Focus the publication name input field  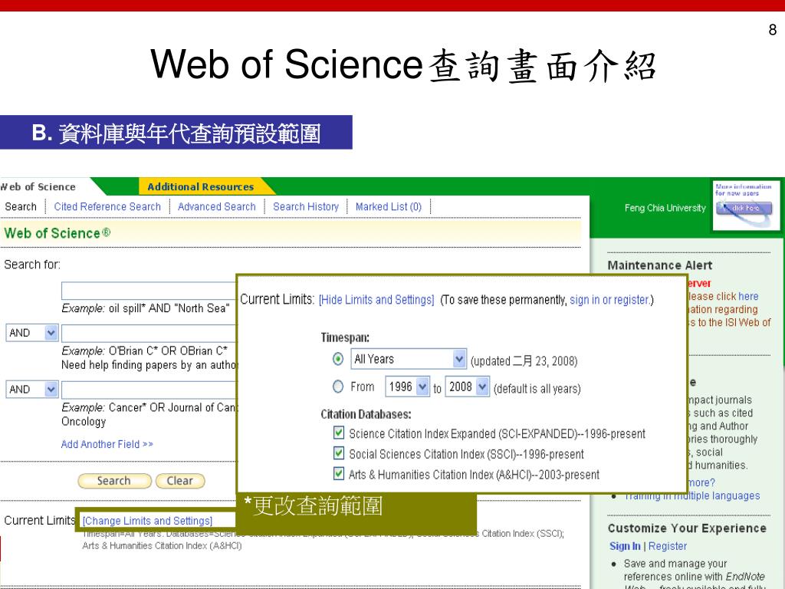[x=149, y=390]
